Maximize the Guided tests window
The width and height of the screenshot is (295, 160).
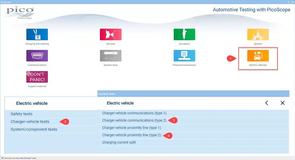click(x=289, y=2)
